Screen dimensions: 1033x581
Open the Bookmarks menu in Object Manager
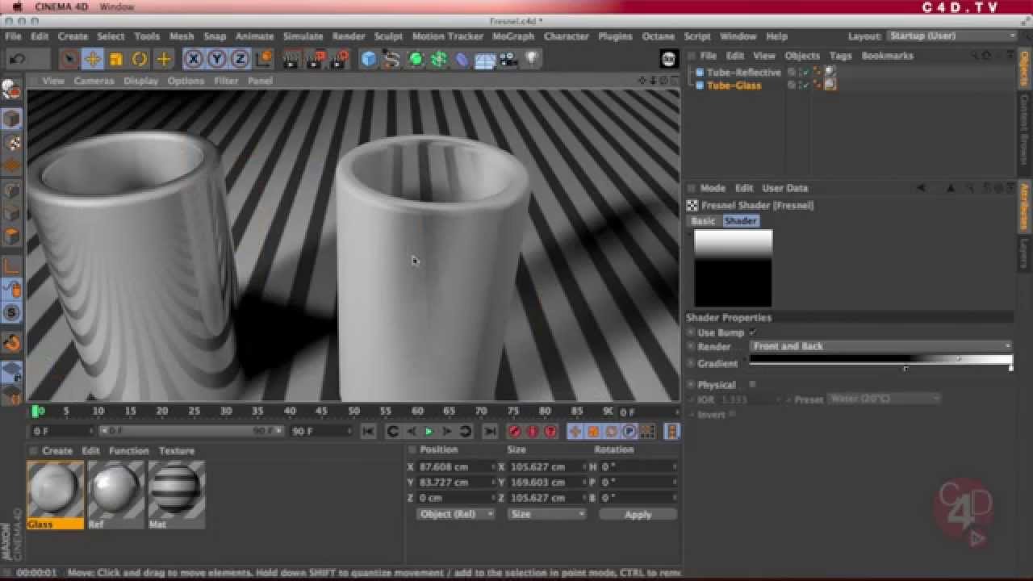887,56
